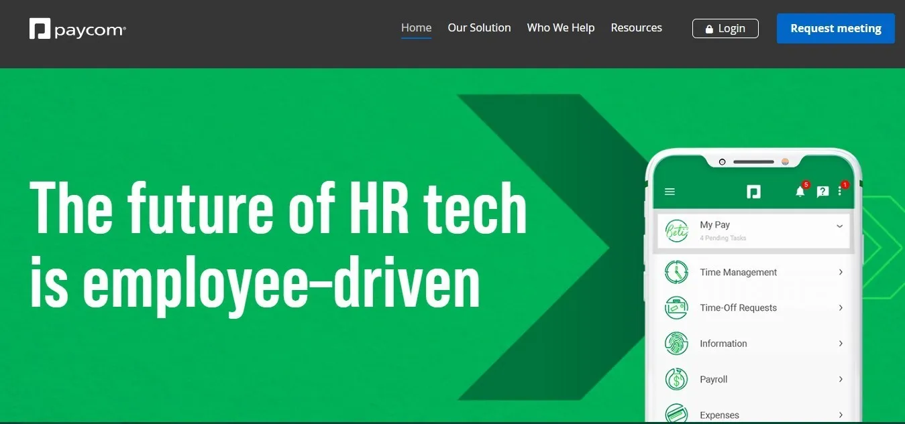Select the Time-Off Requests icon
This screenshot has height=424, width=905.
click(x=676, y=308)
